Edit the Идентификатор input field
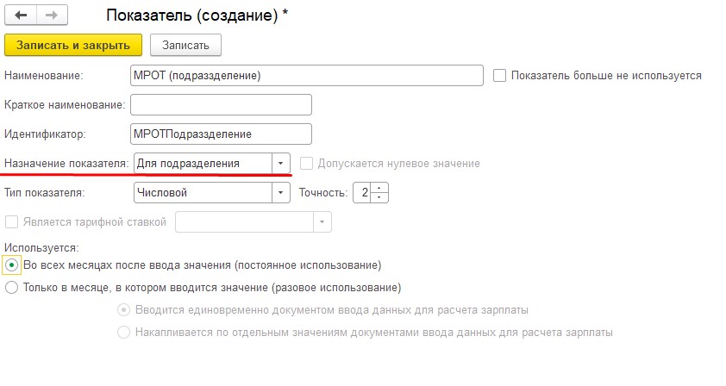726x386 pixels. point(221,134)
